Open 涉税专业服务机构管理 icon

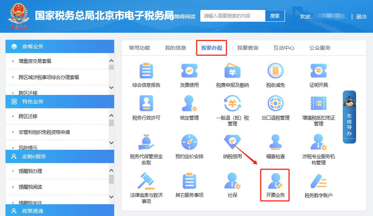[319, 142]
